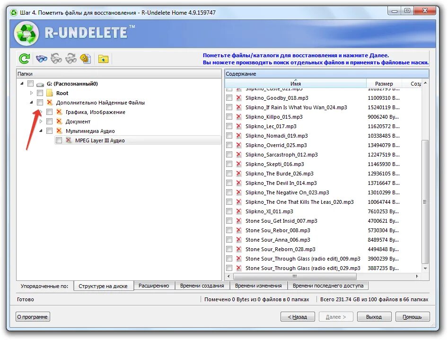
Task: Tick the Мультимедиа Аудио checkbox
Action: pyautogui.click(x=49, y=131)
